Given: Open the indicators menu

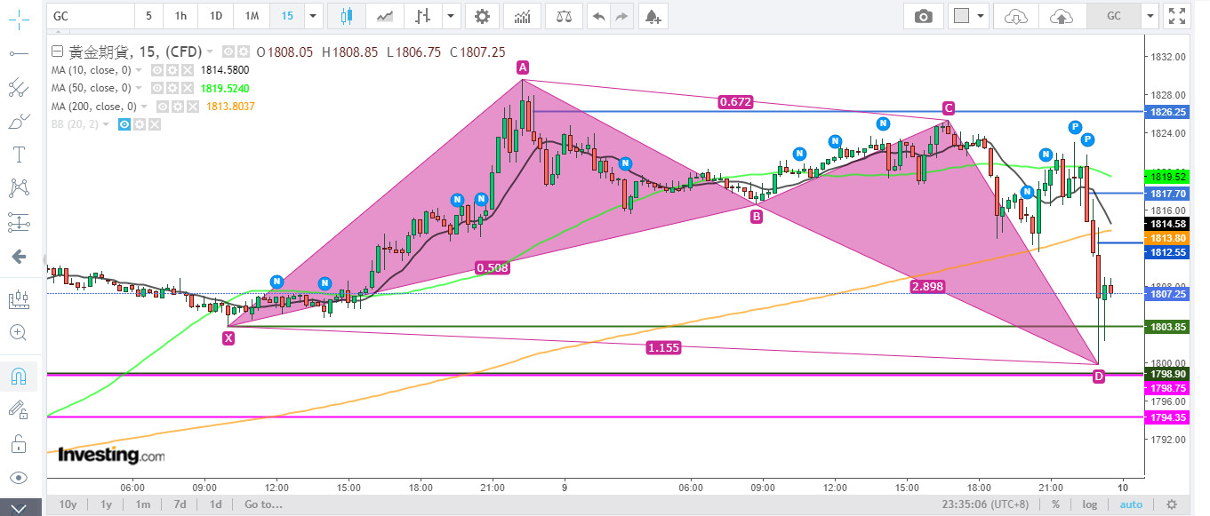Looking at the screenshot, I should 524,16.
